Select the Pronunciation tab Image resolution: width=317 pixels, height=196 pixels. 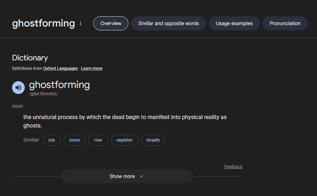pos(285,23)
